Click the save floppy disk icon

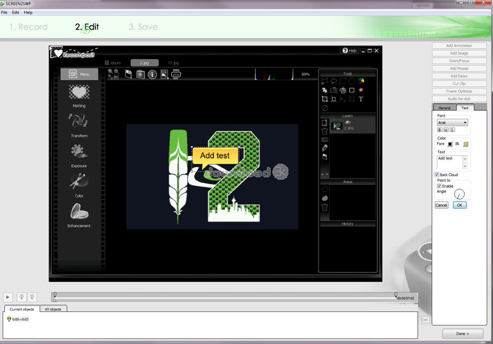[128, 74]
